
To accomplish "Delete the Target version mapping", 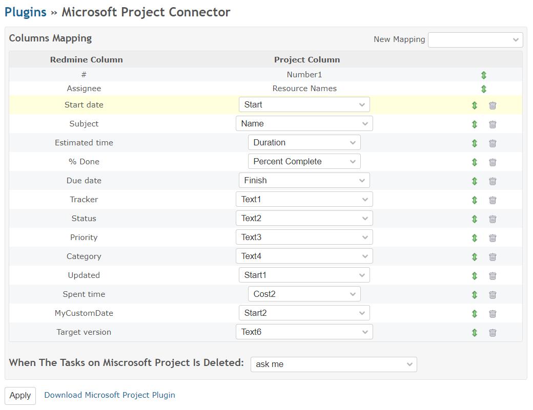I will coord(493,333).
